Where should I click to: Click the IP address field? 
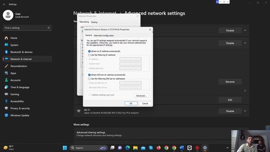point(130,59)
